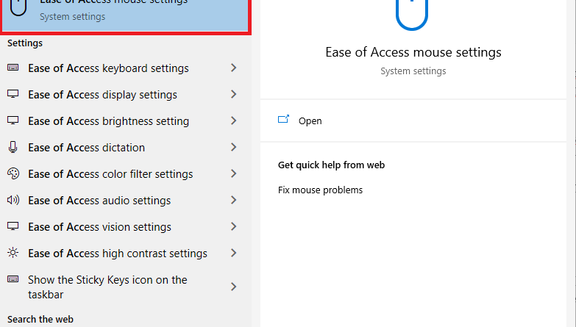This screenshot has width=576, height=327.
Task: Click the palette icon for color filters
Action: click(x=13, y=173)
